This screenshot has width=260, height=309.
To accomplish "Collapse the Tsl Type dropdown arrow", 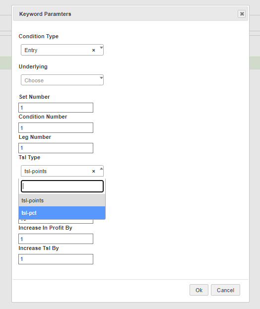I will [x=101, y=169].
